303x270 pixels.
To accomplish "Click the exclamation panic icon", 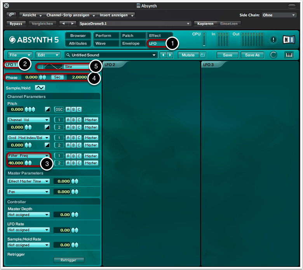I will pos(273,40).
